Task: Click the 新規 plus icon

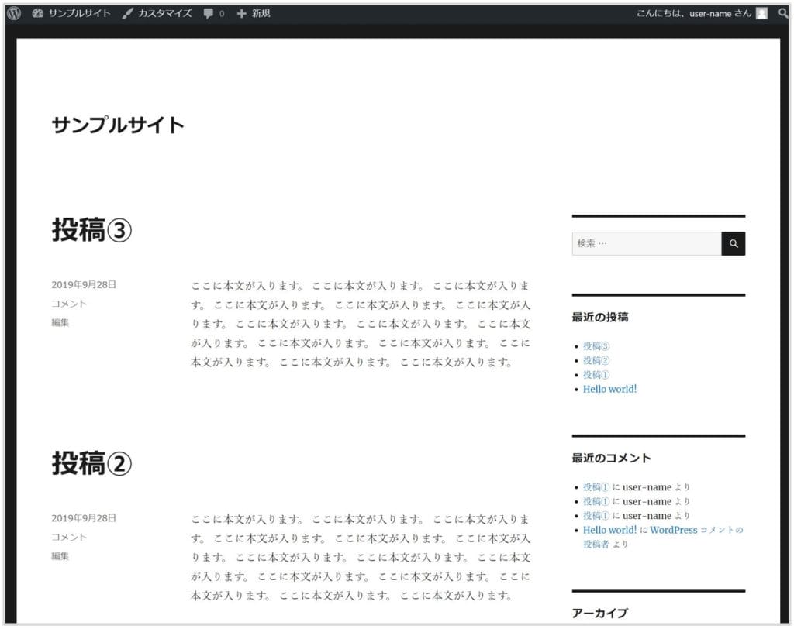Action: 241,13
